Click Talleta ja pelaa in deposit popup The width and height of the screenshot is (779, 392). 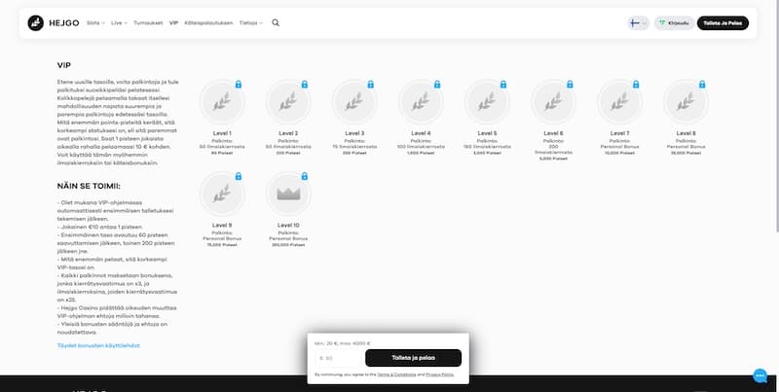pyautogui.click(x=413, y=358)
